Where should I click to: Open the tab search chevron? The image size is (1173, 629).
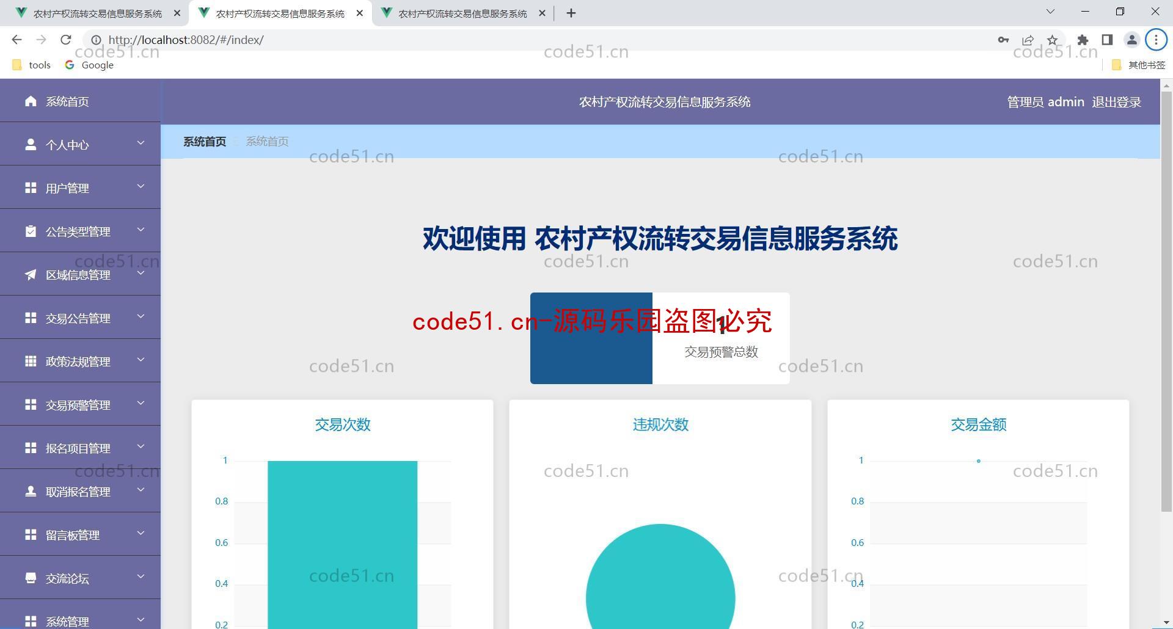tap(1050, 12)
